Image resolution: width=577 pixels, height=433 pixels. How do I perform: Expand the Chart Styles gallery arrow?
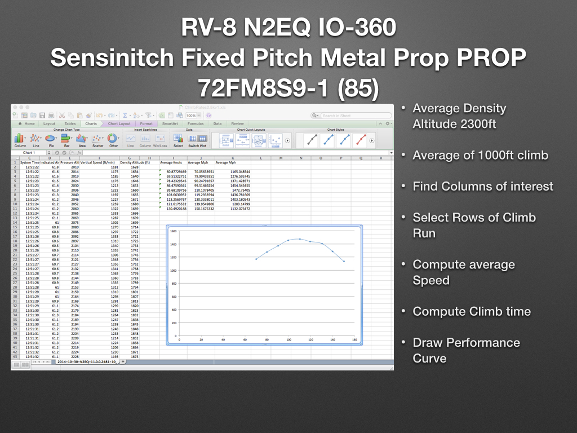tap(372, 139)
